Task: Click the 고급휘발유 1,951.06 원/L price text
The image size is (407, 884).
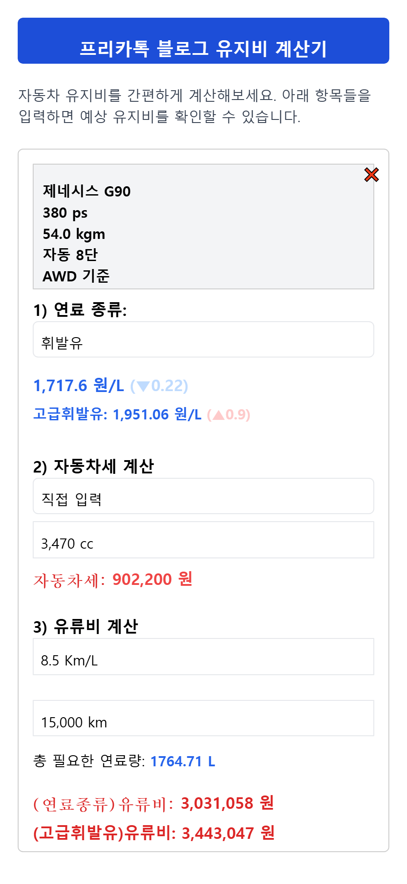Action: click(x=117, y=415)
